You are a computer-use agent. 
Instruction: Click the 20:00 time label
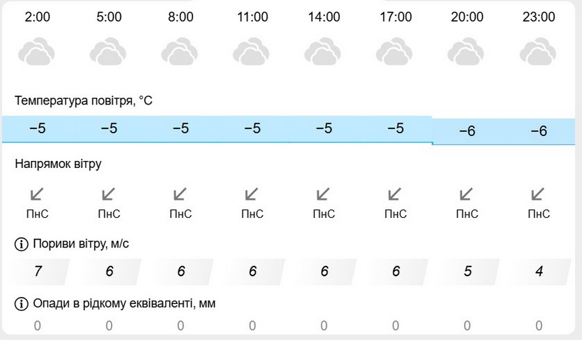coord(467,17)
